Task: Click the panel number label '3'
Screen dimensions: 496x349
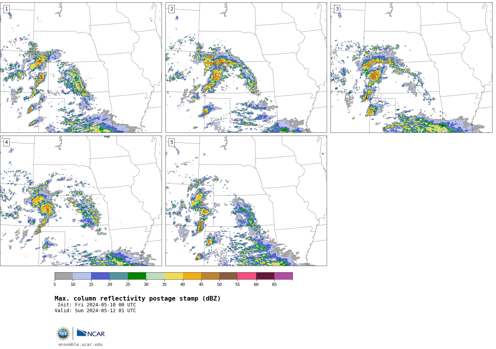Action: pyautogui.click(x=337, y=9)
